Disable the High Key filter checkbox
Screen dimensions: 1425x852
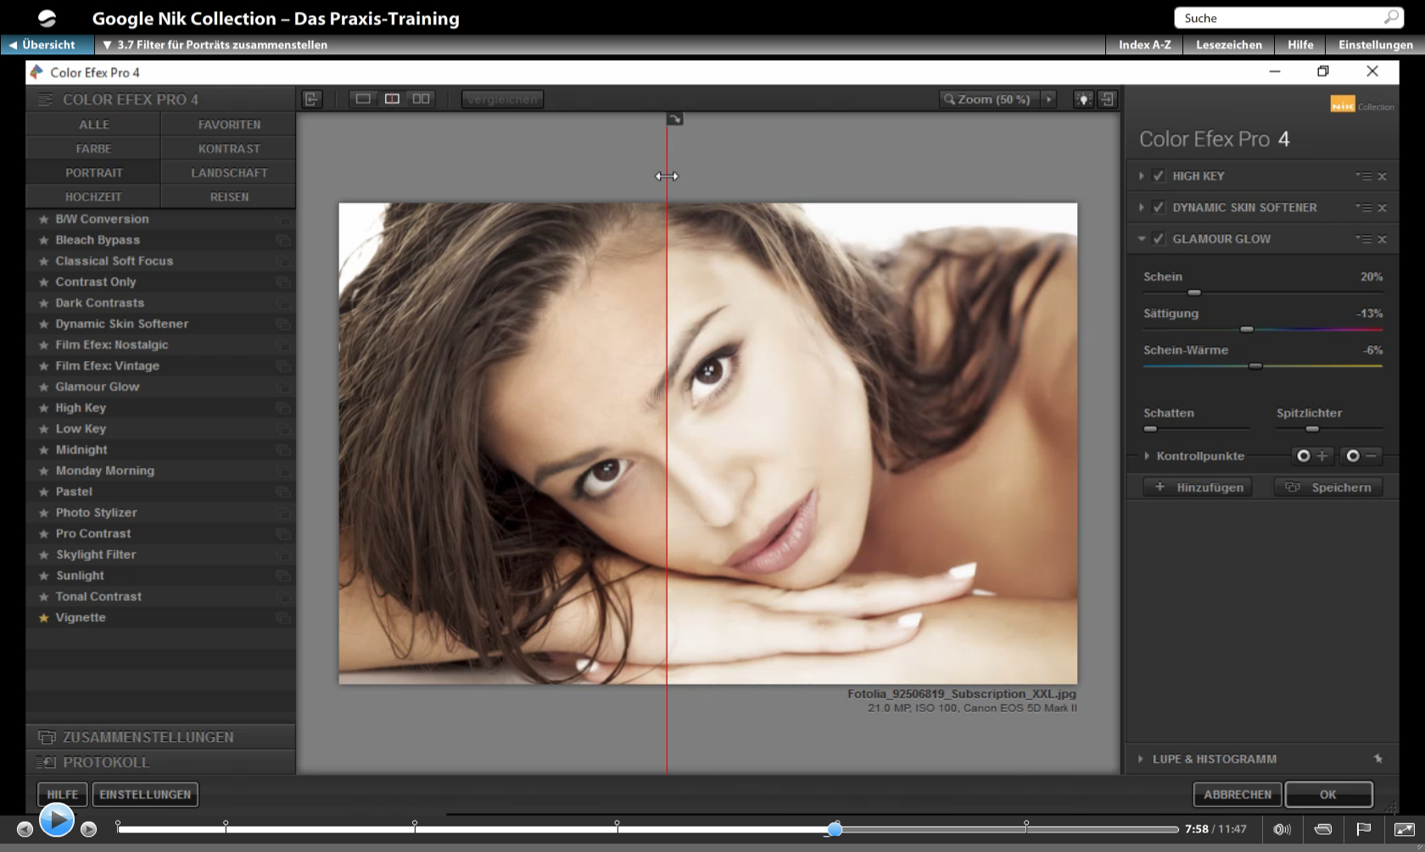1159,176
